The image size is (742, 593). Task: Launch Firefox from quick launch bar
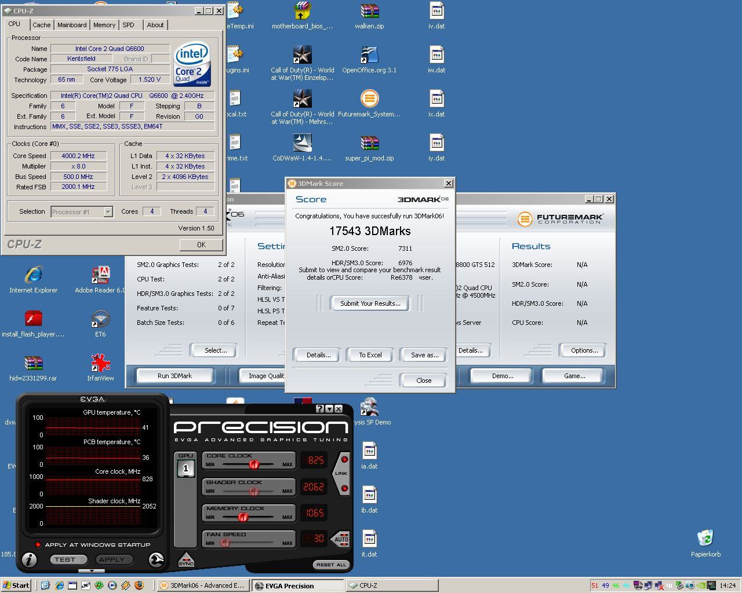pyautogui.click(x=138, y=585)
